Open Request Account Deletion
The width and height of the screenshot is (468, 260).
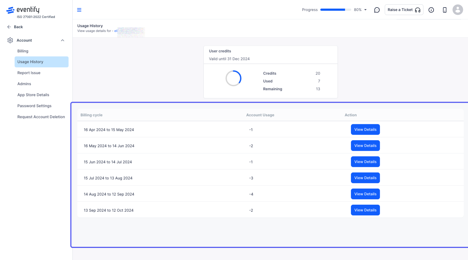click(41, 117)
